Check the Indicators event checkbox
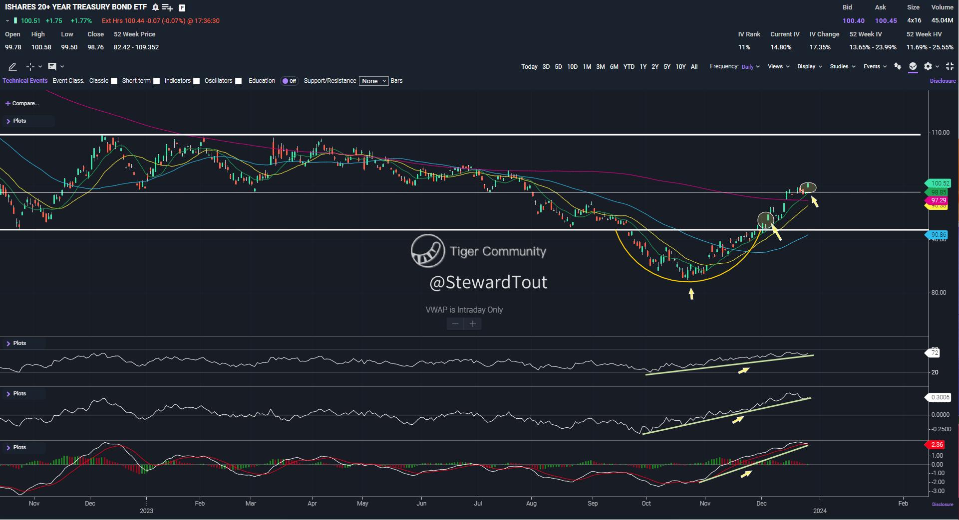This screenshot has height=520, width=959. (196, 81)
